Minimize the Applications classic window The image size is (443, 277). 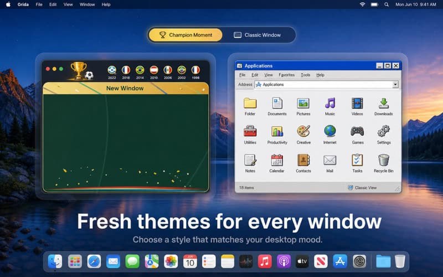(379, 66)
